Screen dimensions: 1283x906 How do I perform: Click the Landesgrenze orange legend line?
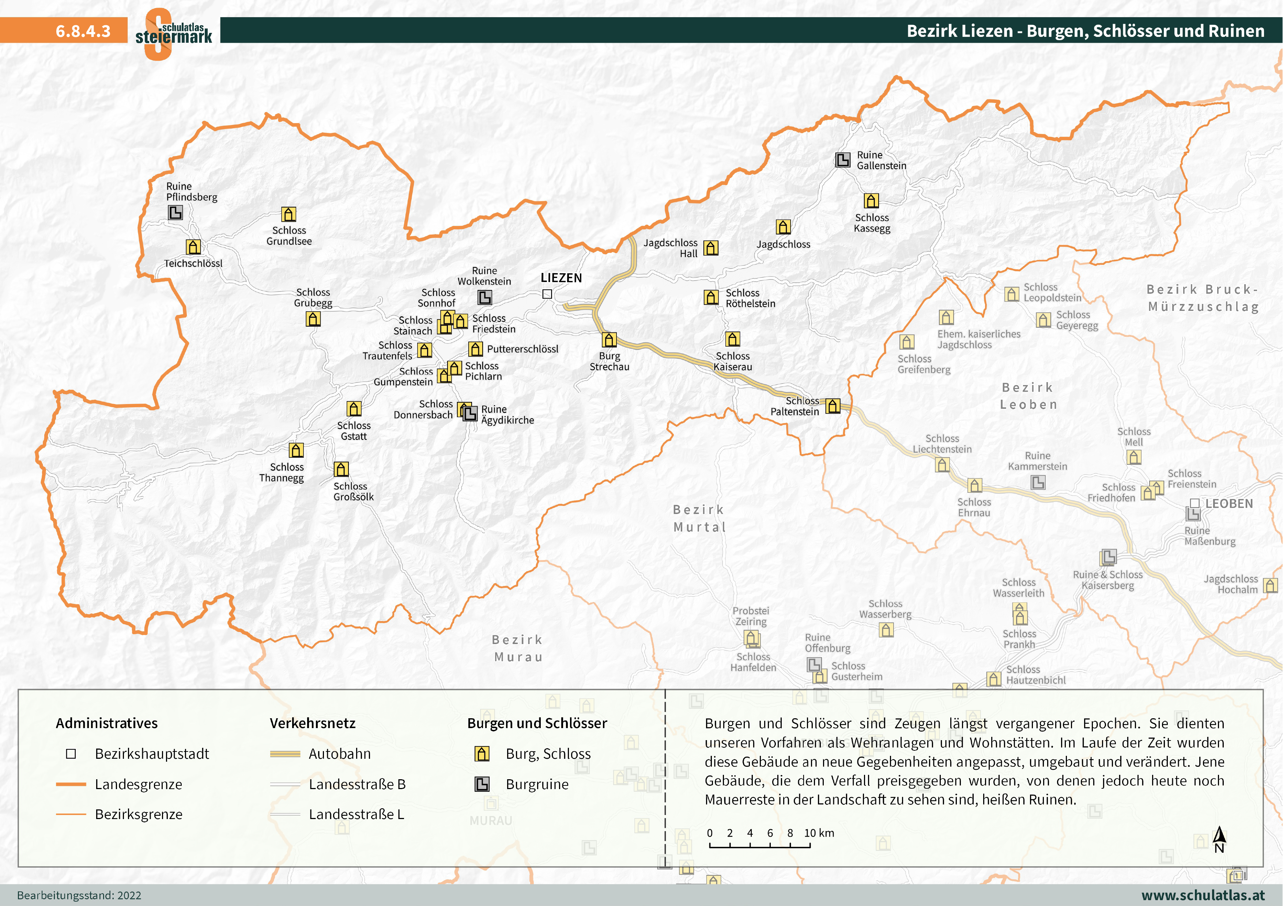click(x=71, y=784)
